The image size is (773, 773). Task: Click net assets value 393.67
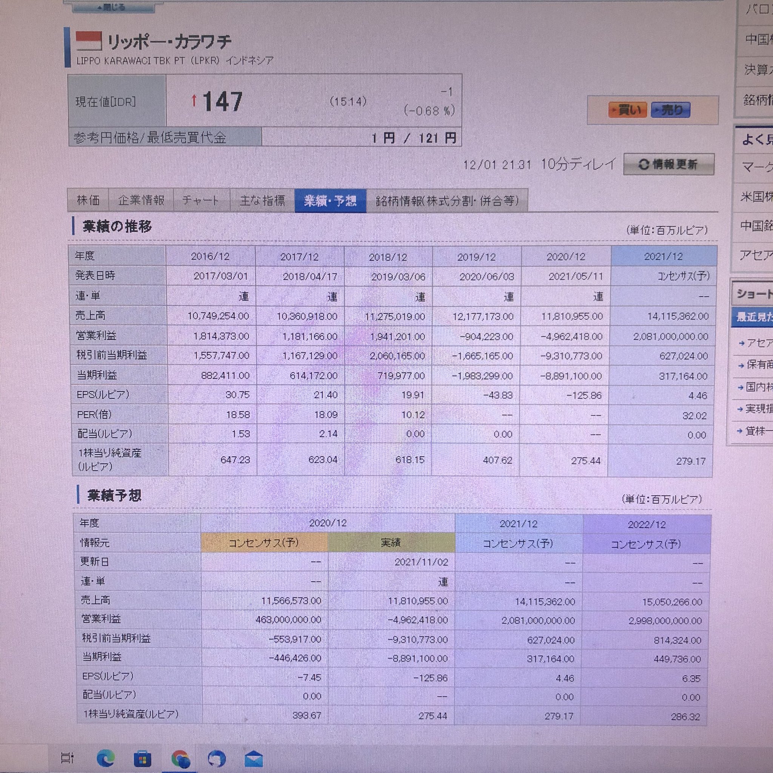306,715
